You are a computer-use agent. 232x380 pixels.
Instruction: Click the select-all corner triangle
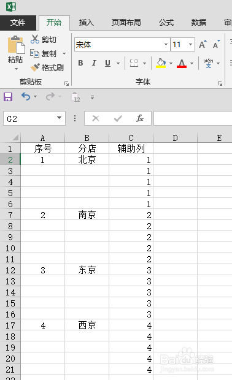pos(15,138)
